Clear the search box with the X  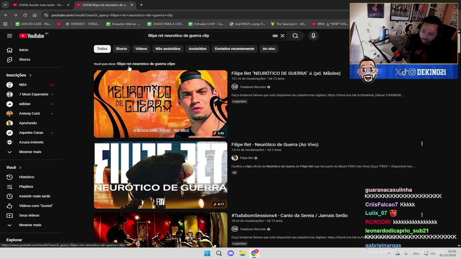(x=282, y=36)
